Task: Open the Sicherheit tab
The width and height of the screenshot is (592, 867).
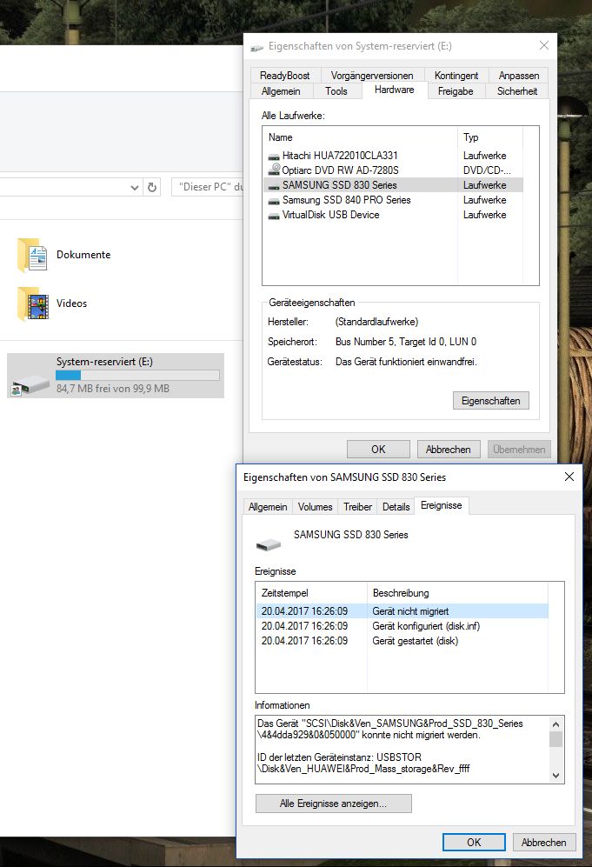Action: click(x=517, y=91)
